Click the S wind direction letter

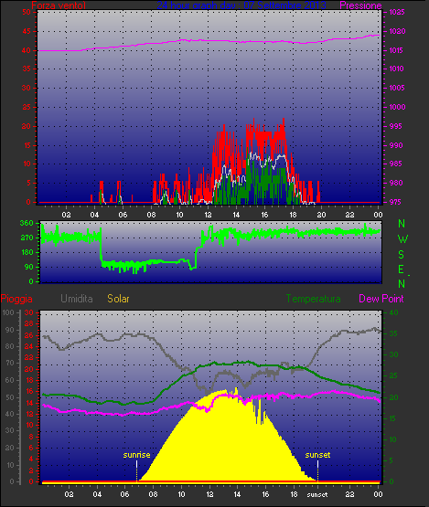tap(402, 255)
